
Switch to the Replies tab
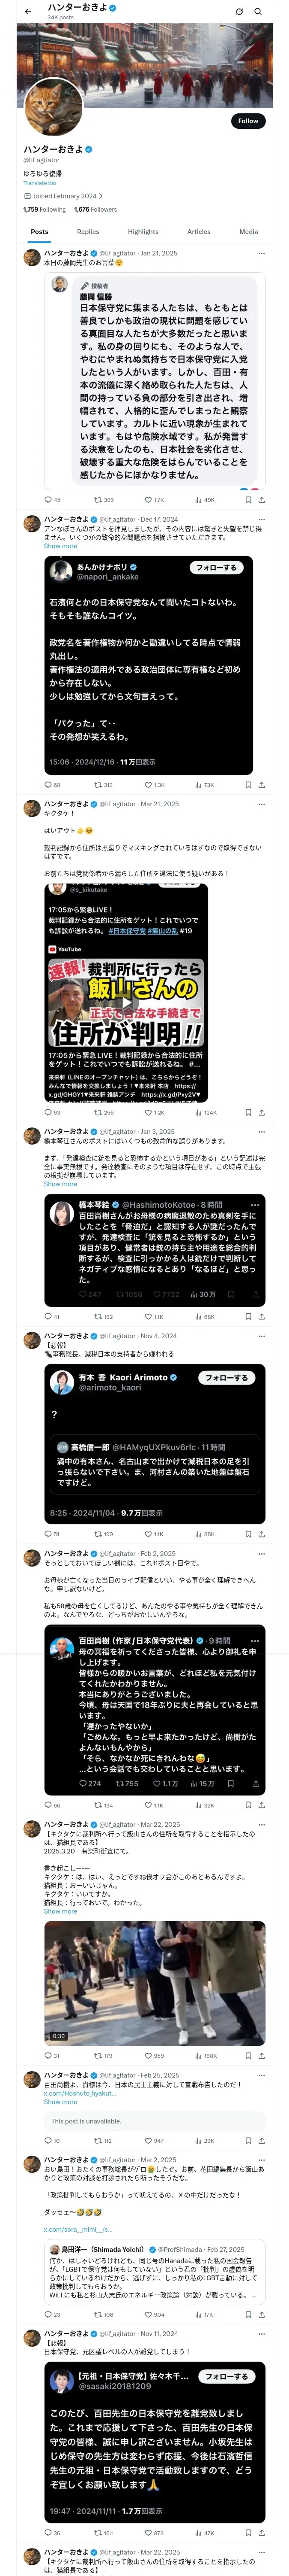click(x=88, y=232)
